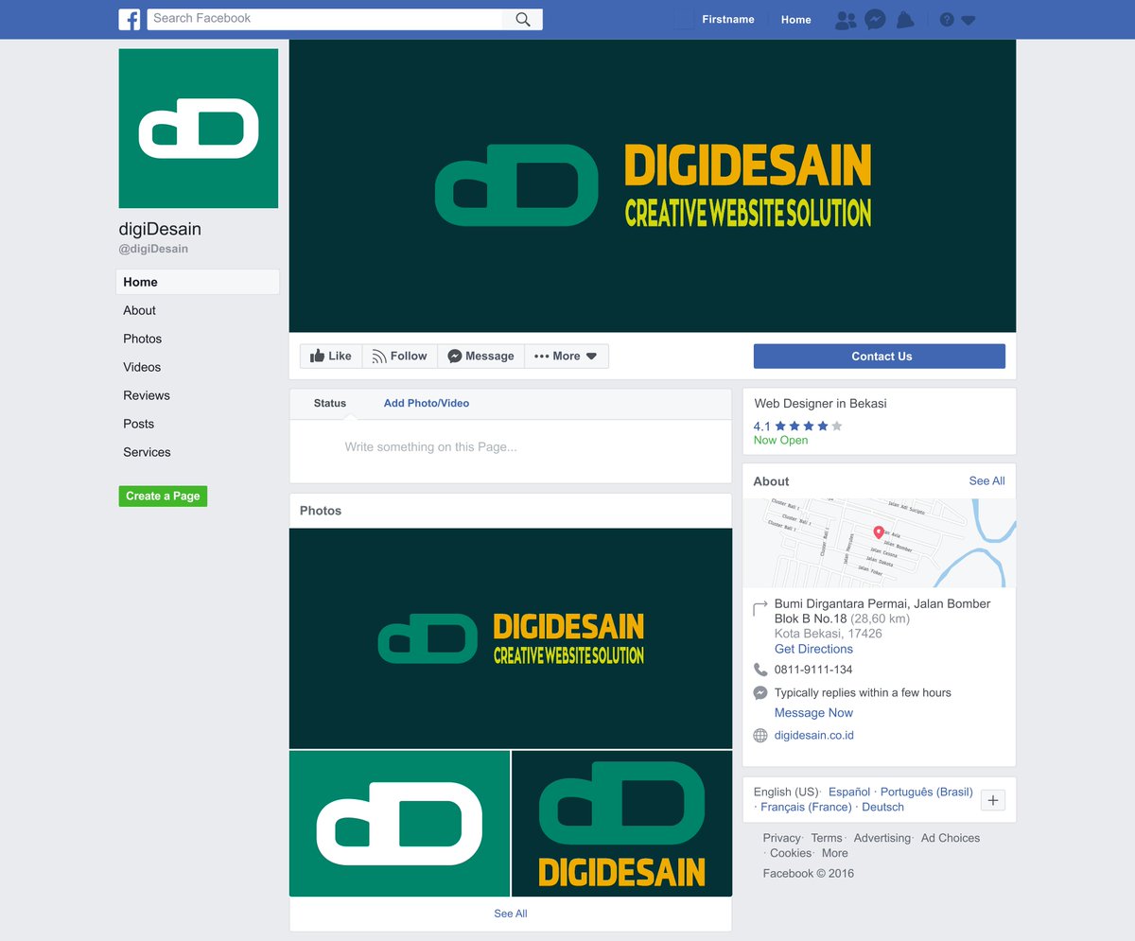
Task: Open the Terms footer link
Action: 826,838
